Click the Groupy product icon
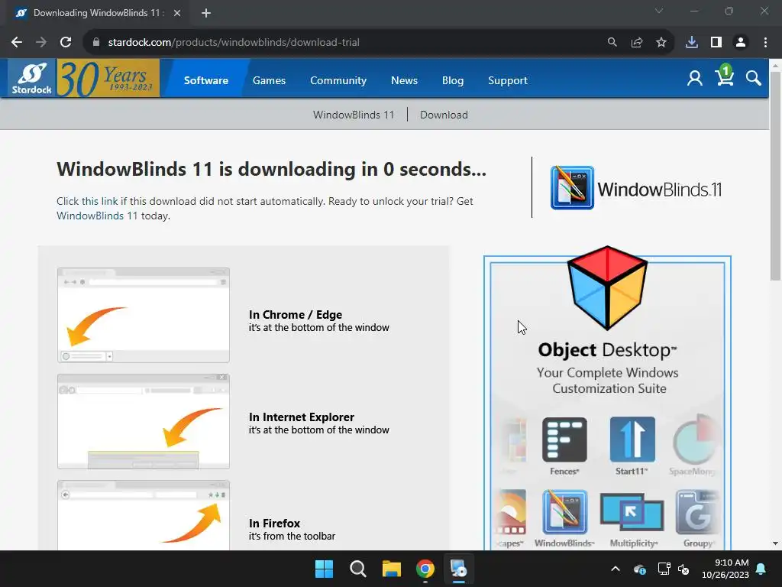This screenshot has width=782, height=587. tap(696, 512)
